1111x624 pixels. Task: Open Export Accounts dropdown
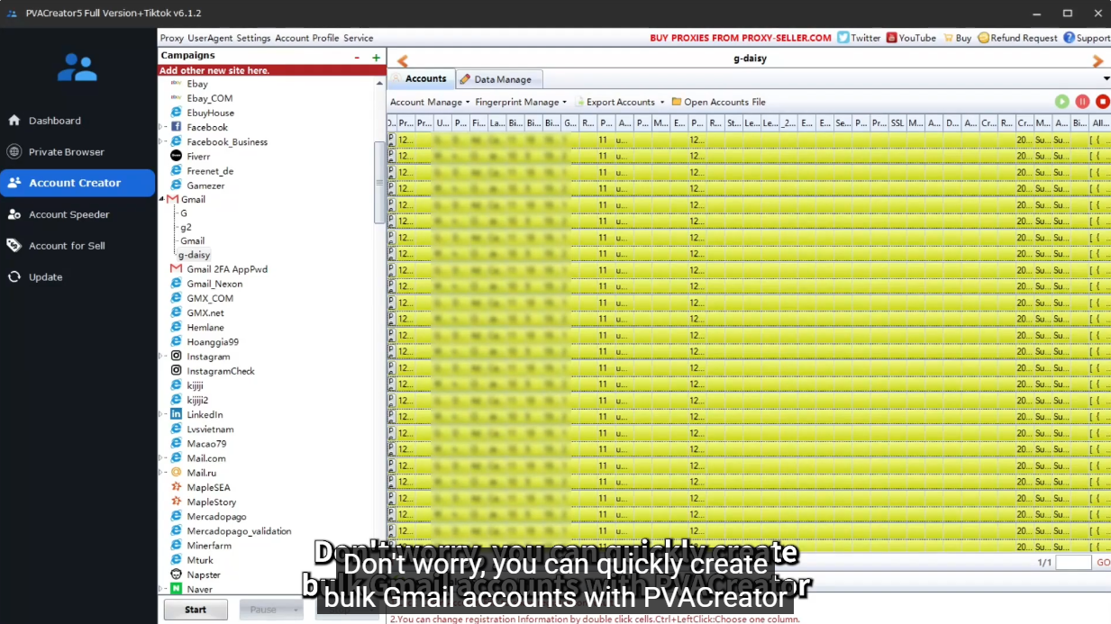click(x=620, y=102)
